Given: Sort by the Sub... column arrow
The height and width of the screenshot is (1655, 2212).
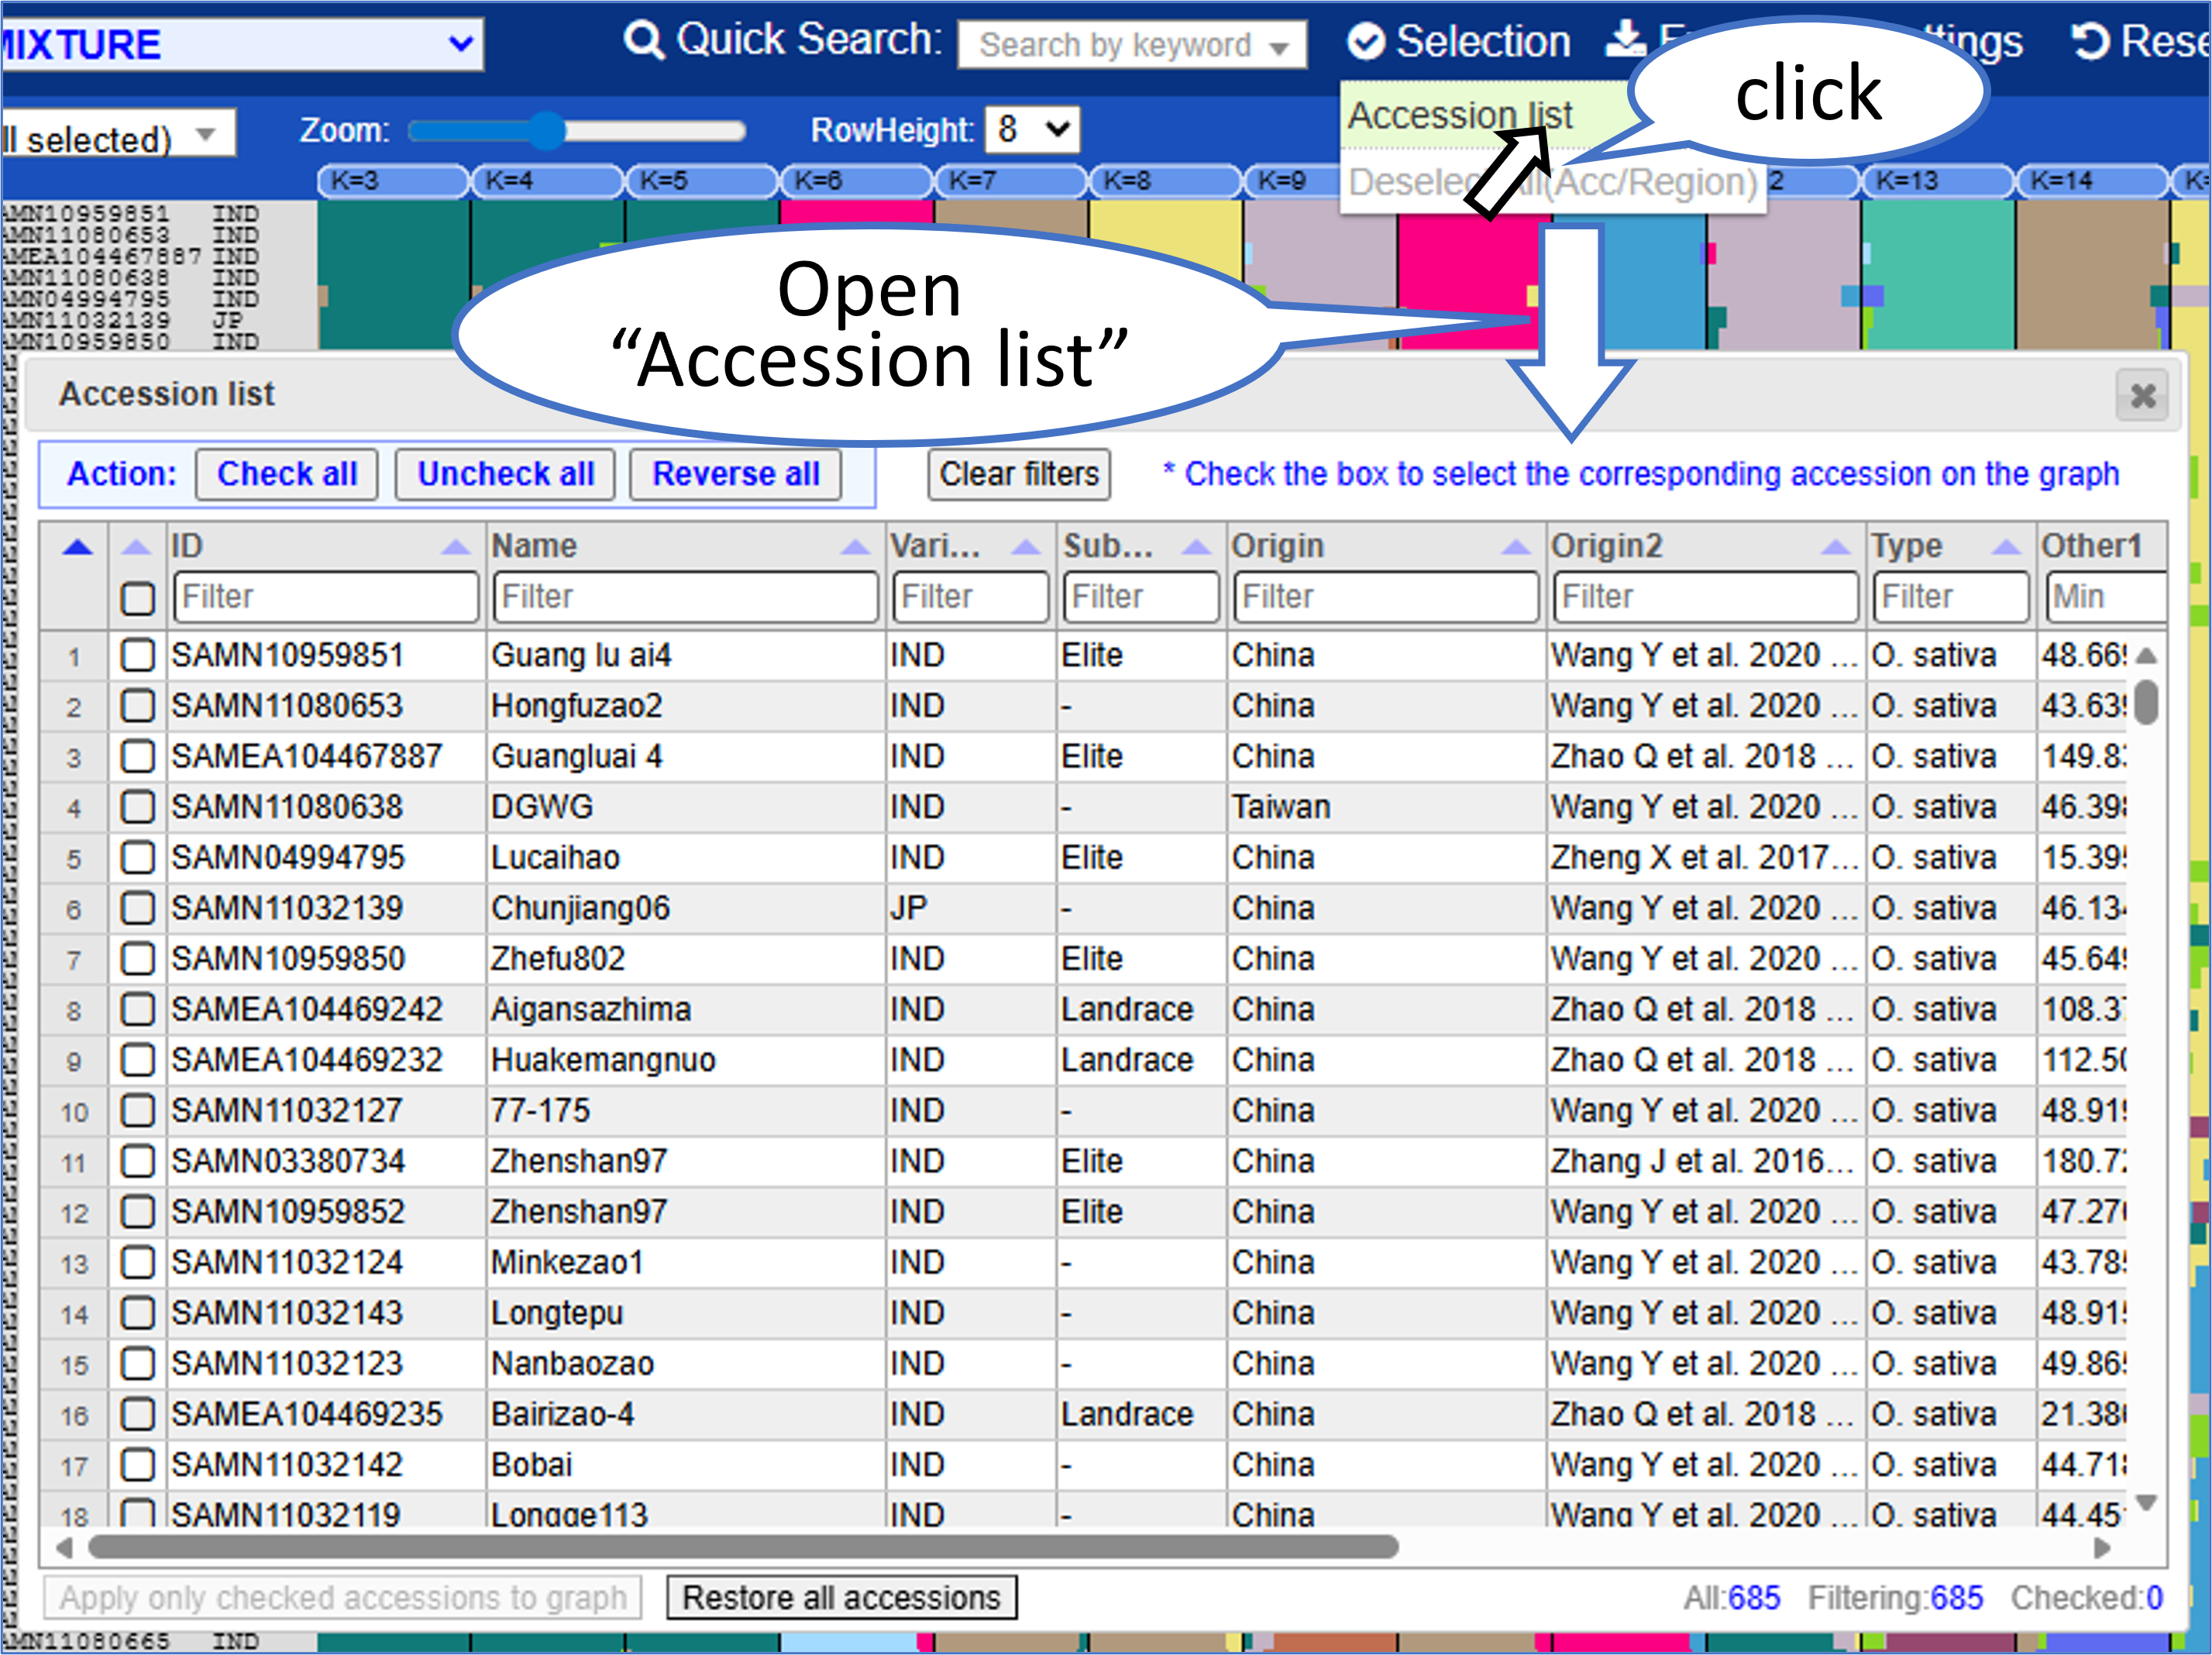Looking at the screenshot, I should (1196, 546).
